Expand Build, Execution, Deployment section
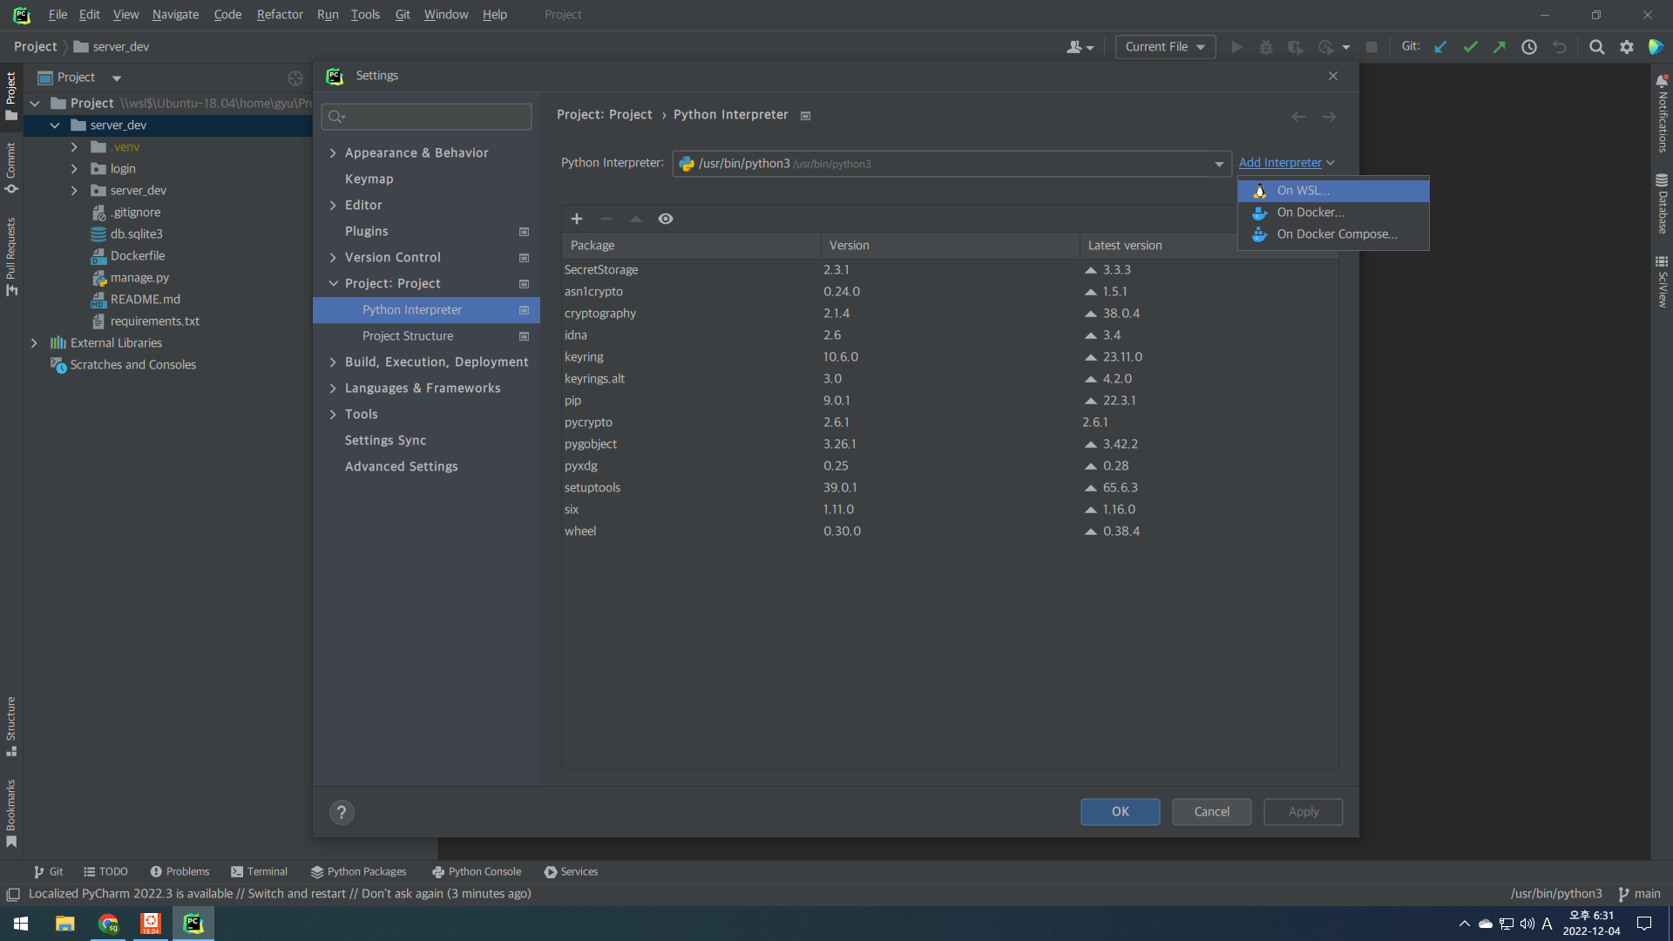 click(x=333, y=362)
